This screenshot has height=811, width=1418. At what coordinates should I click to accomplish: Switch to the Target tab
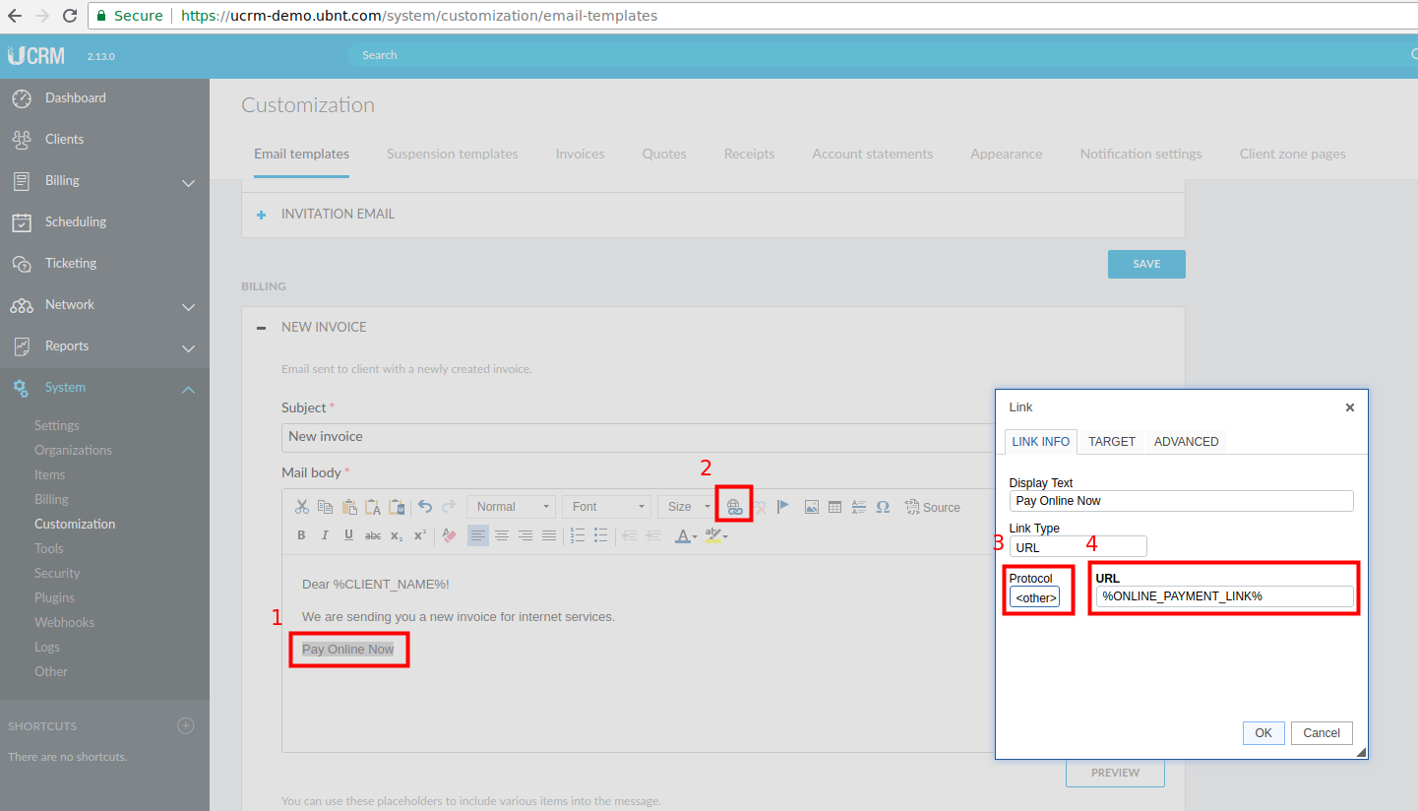click(1112, 442)
